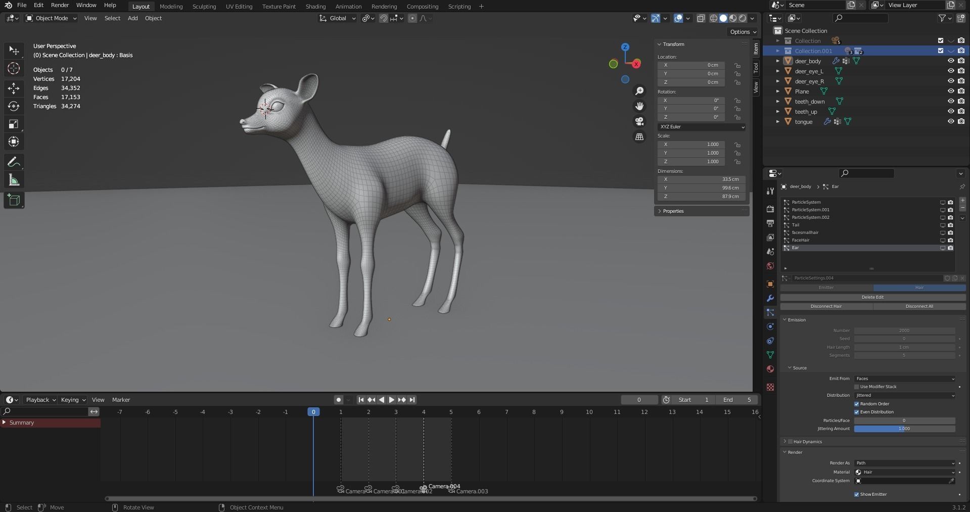Viewport: 970px width, 512px height.
Task: Click the Delete Edit button
Action: tap(872, 297)
